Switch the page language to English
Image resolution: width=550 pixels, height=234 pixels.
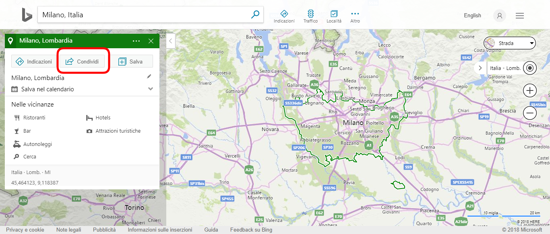[x=472, y=15]
